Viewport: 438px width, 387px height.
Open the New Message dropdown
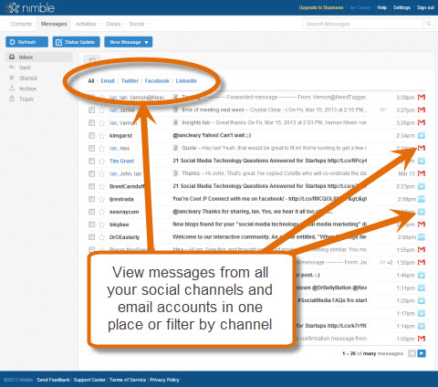coord(129,42)
